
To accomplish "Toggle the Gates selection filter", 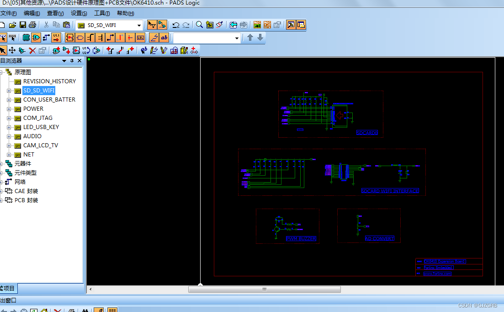I will (x=36, y=38).
